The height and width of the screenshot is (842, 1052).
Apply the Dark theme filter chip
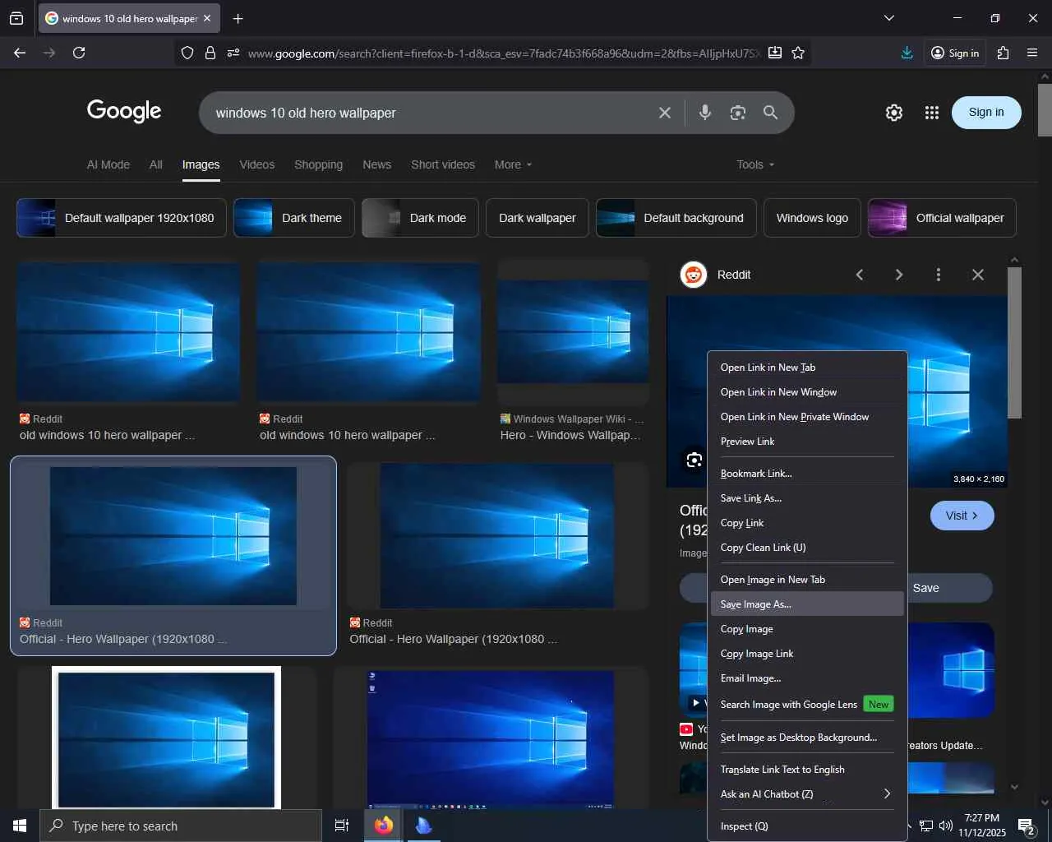point(294,218)
